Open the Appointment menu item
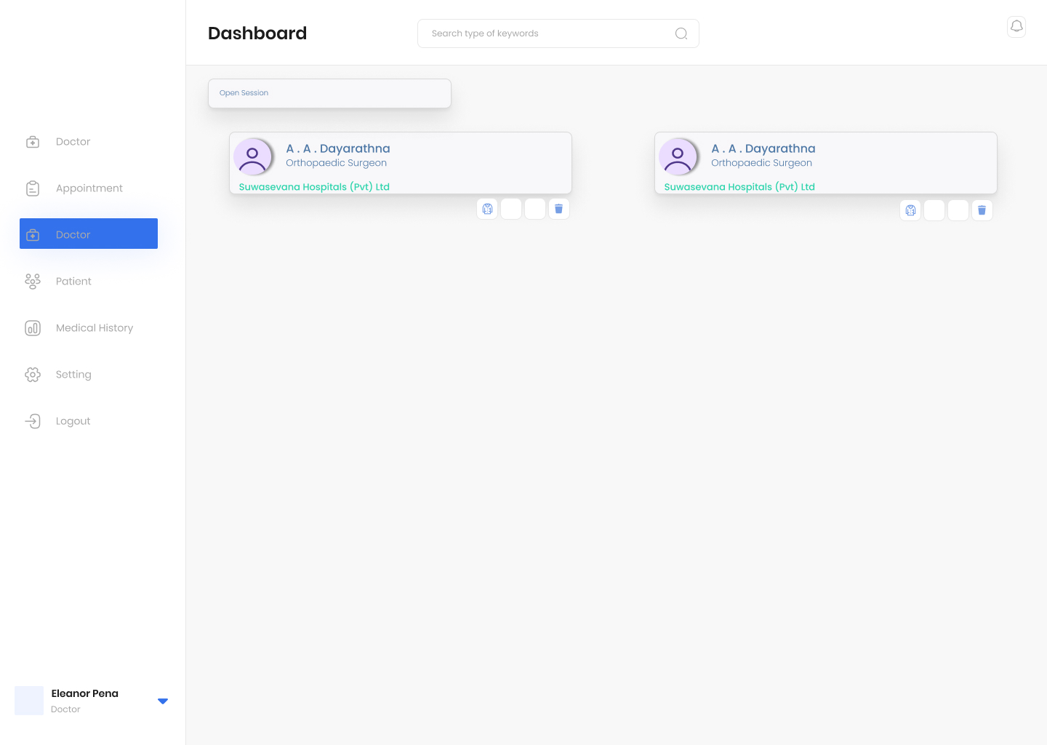This screenshot has width=1047, height=745. click(x=89, y=188)
